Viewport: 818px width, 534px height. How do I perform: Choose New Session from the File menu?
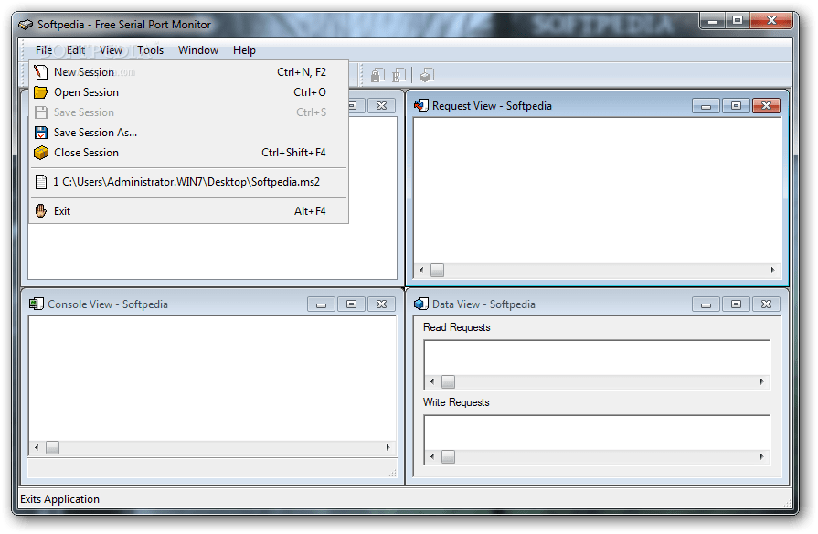pos(189,72)
